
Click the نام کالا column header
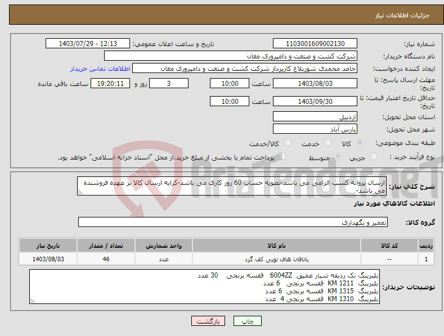tap(276, 246)
